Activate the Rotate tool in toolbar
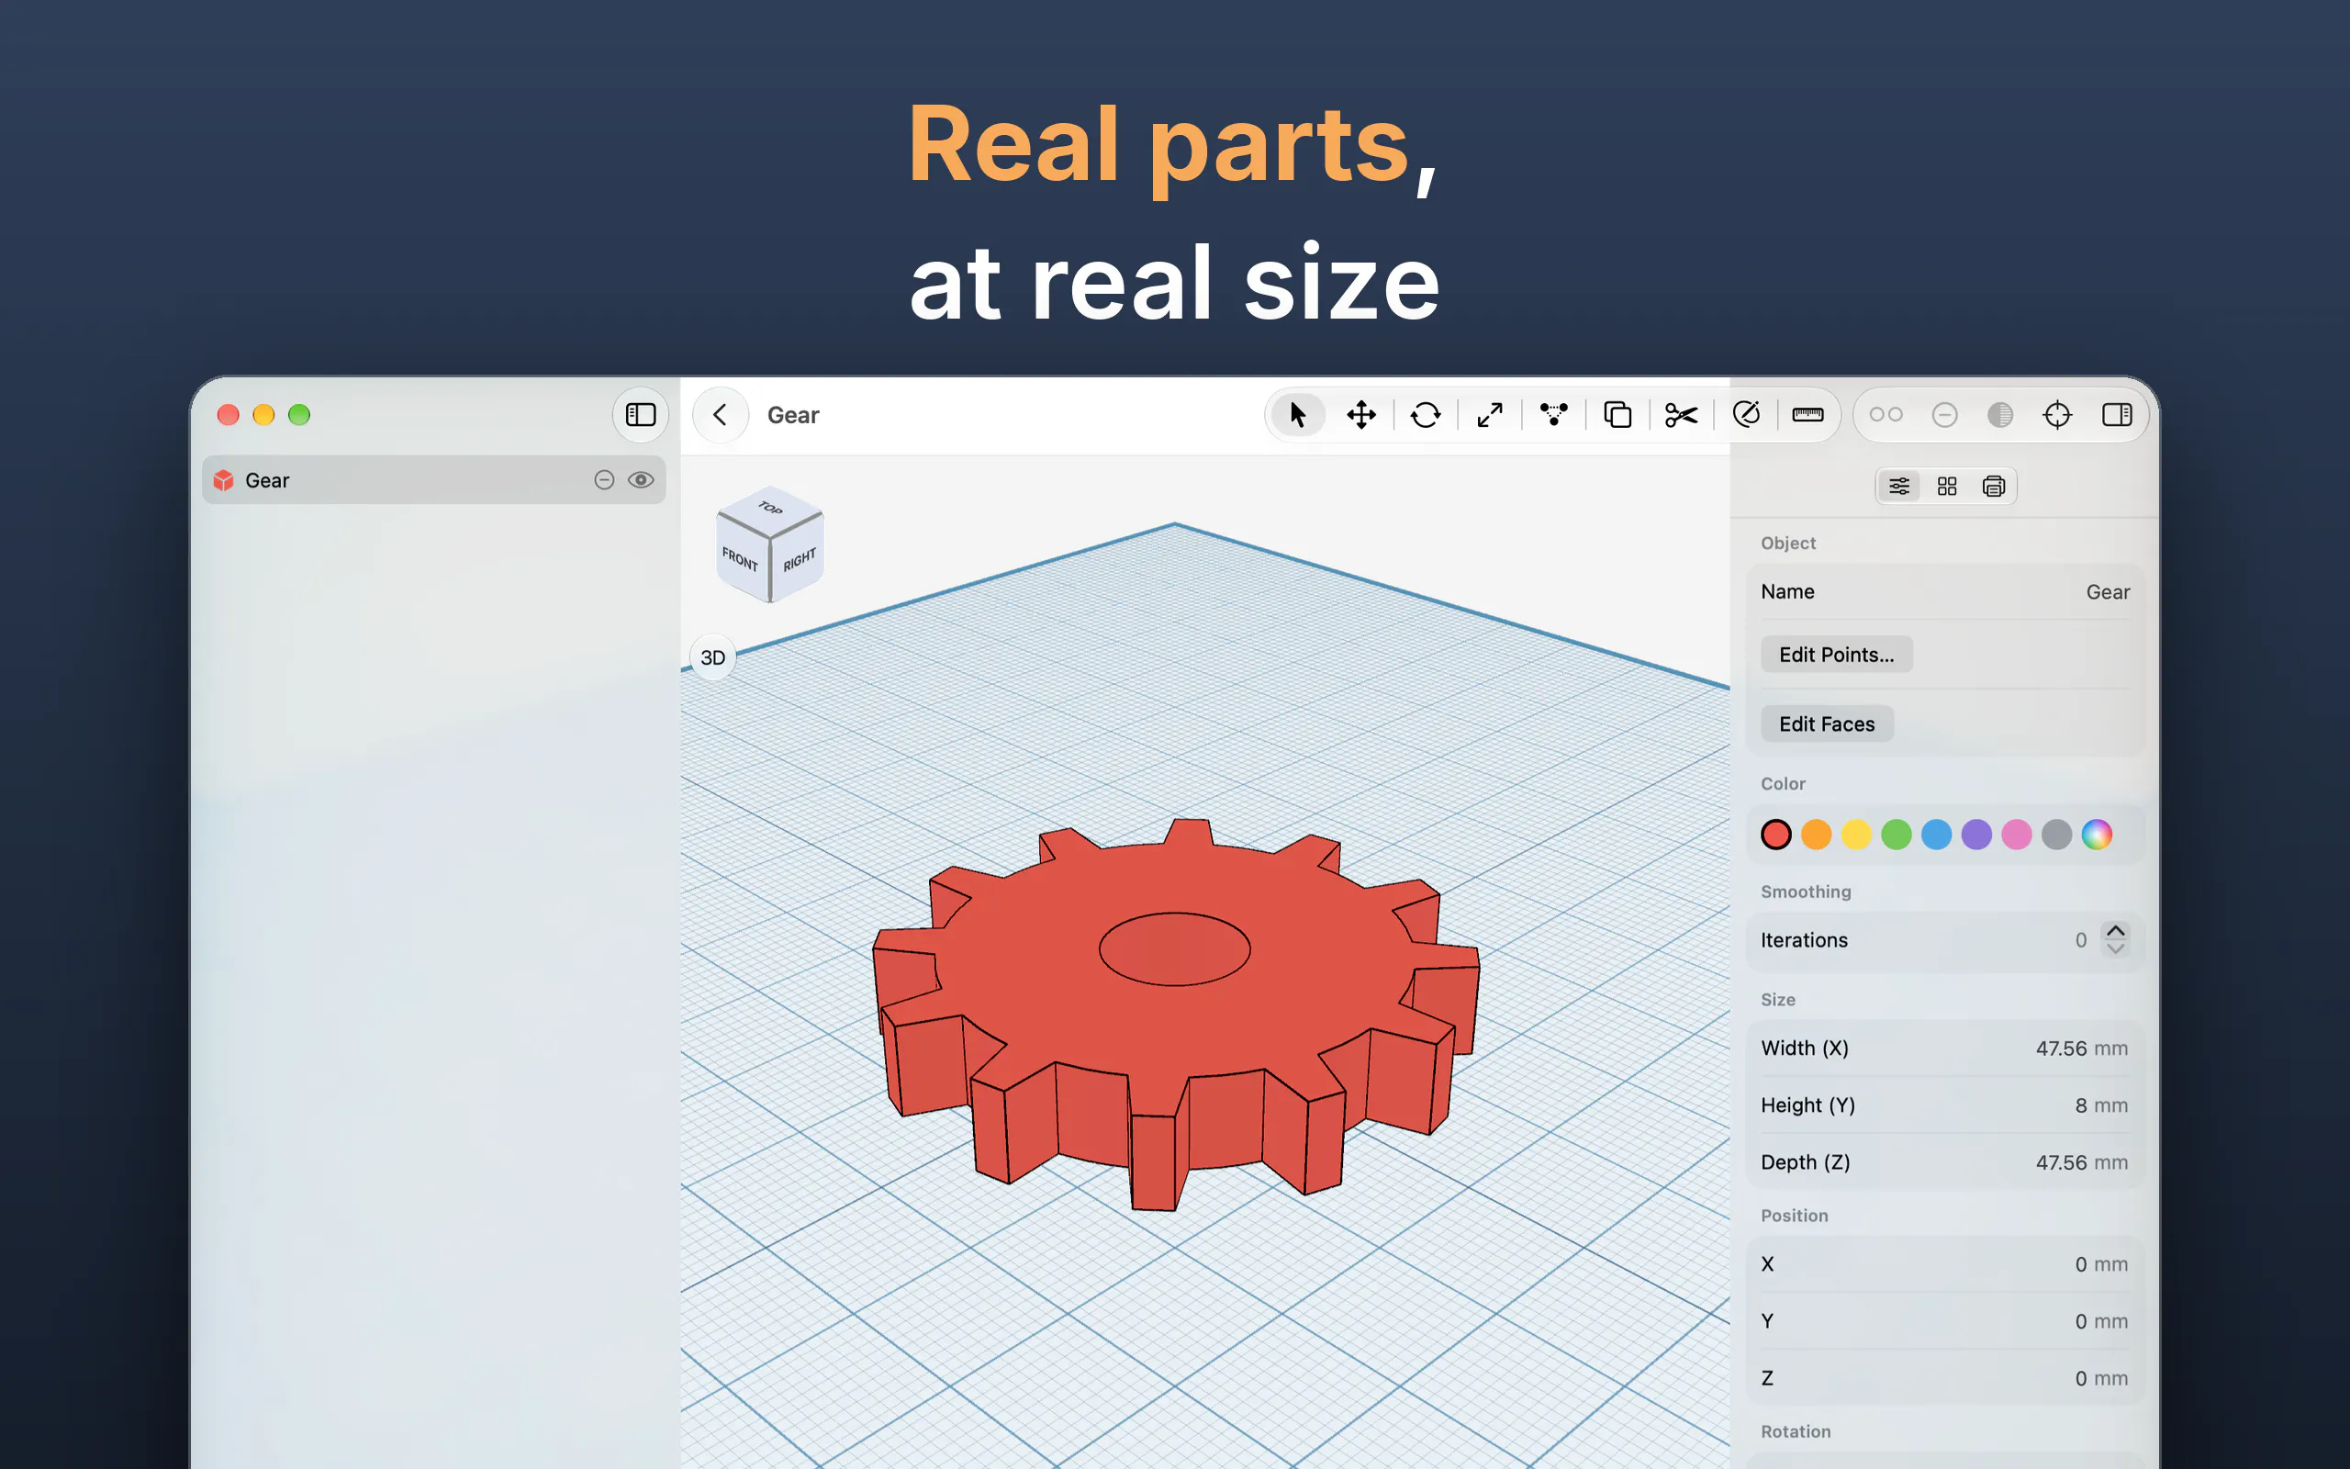Viewport: 2350px width, 1469px height. coord(1426,415)
